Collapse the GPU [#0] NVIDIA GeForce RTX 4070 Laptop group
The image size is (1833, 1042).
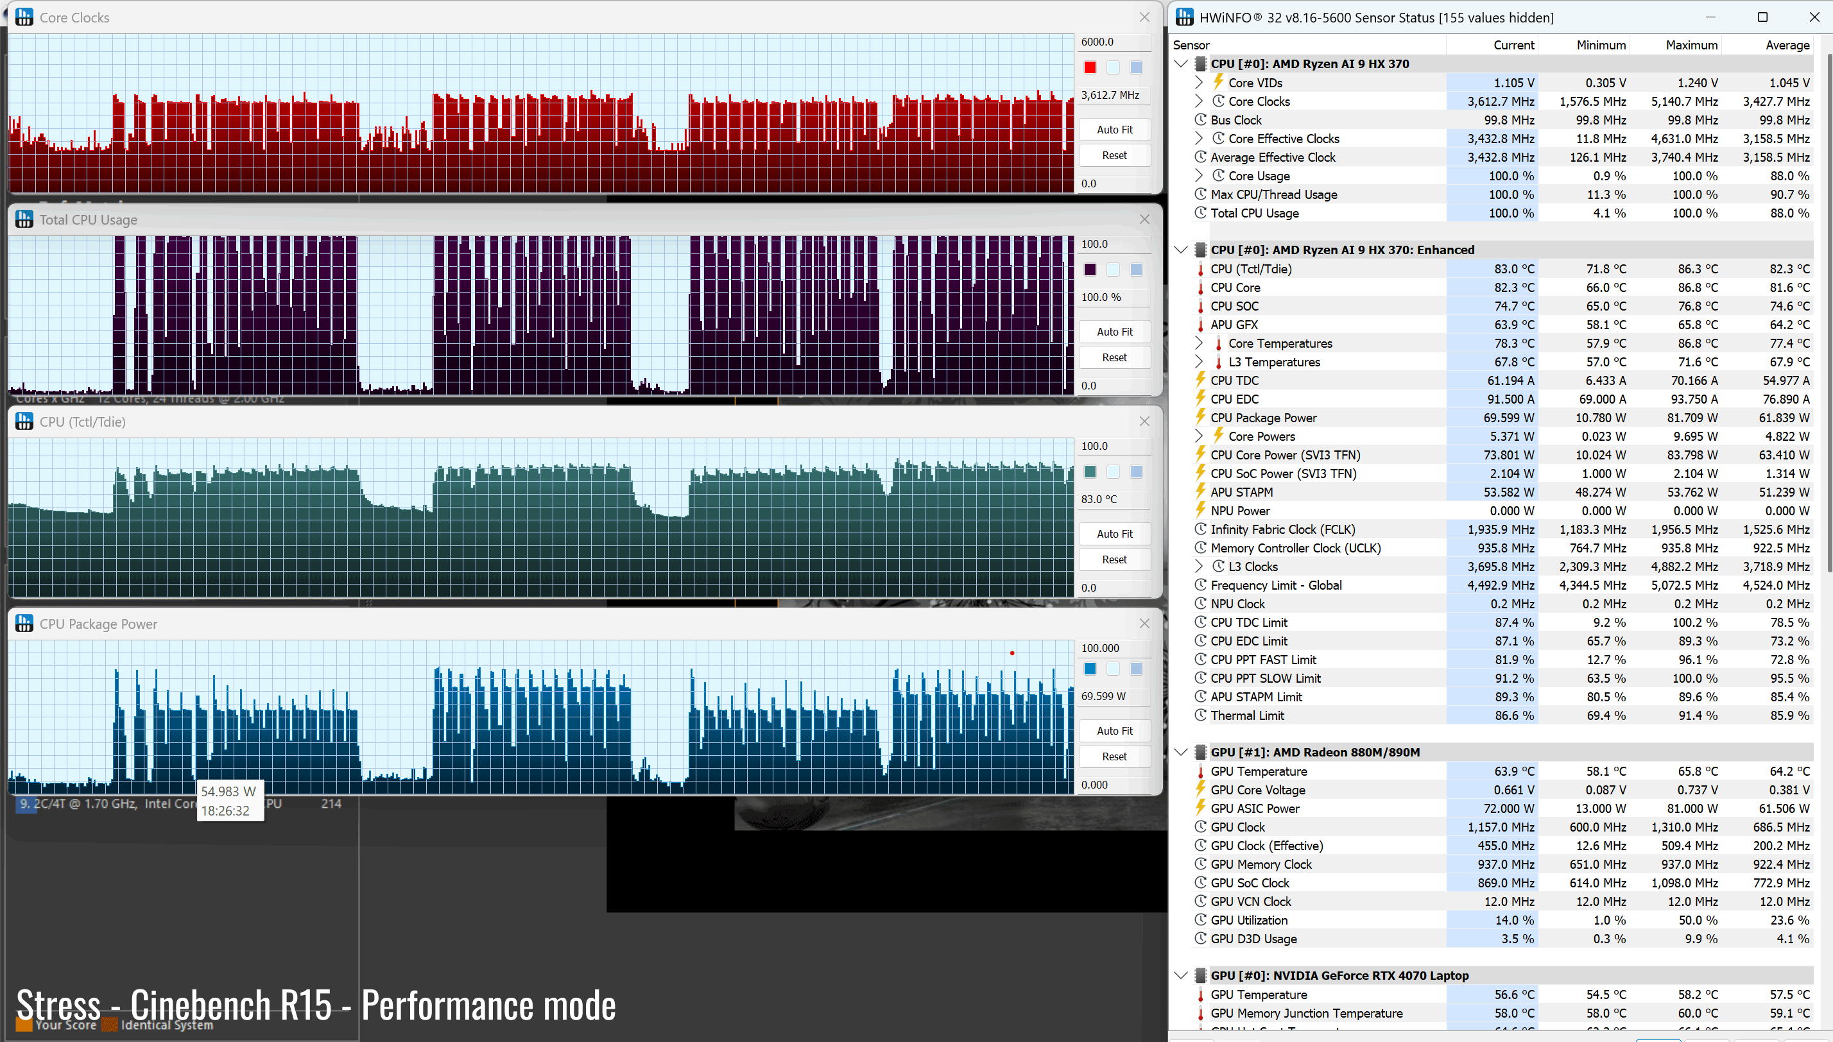1181,975
